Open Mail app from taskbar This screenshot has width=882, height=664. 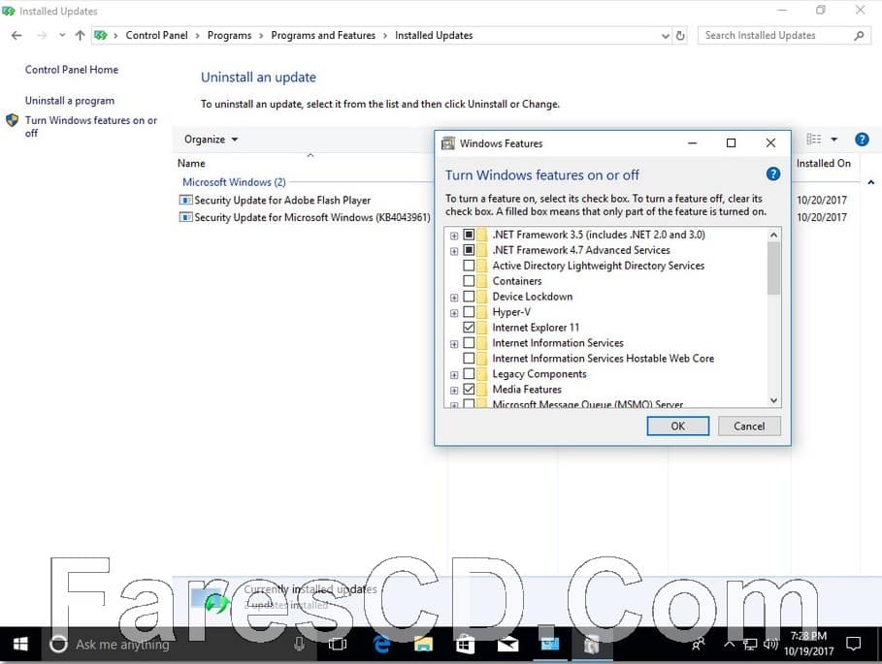pos(507,645)
